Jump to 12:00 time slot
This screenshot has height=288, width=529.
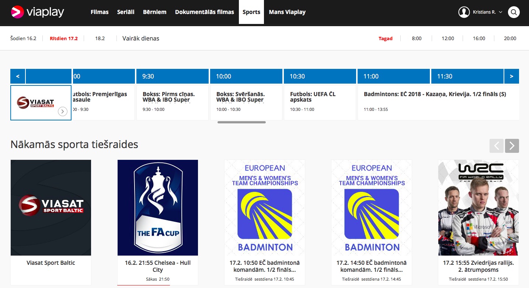click(x=448, y=38)
